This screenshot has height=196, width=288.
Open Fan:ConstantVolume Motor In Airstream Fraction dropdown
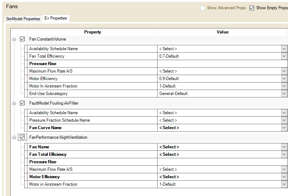(284, 86)
